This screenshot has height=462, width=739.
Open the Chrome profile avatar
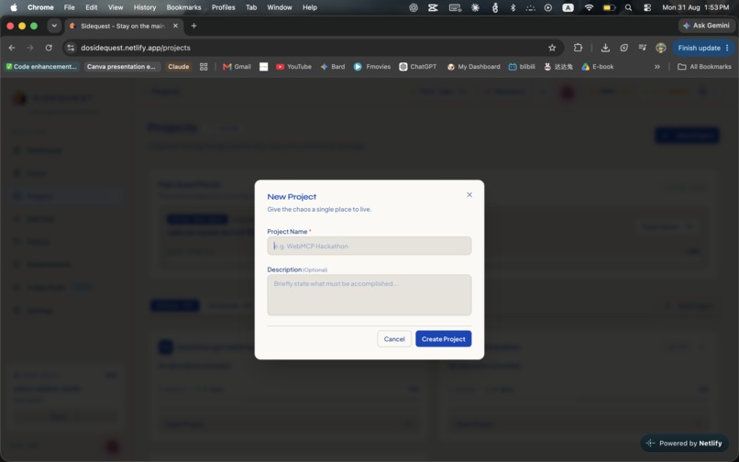(661, 48)
